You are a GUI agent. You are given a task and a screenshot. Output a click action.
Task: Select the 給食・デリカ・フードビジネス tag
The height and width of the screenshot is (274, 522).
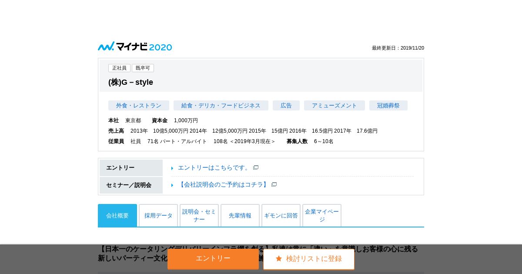[x=221, y=106]
